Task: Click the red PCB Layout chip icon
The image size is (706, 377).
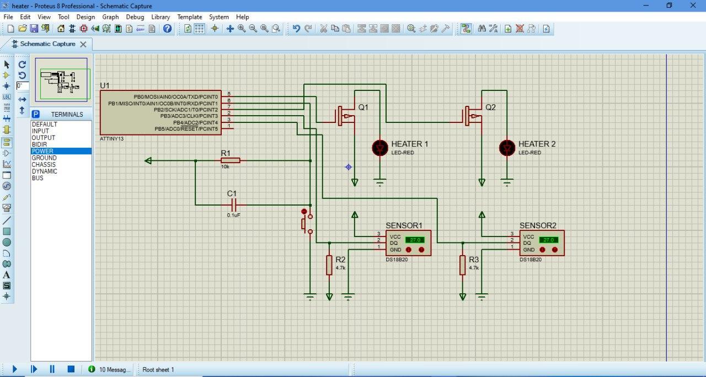Action: click(84, 29)
